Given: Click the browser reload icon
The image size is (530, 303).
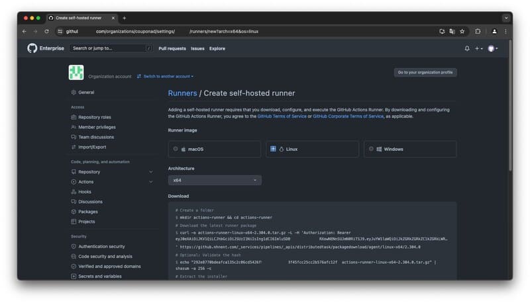Looking at the screenshot, I should point(46,31).
